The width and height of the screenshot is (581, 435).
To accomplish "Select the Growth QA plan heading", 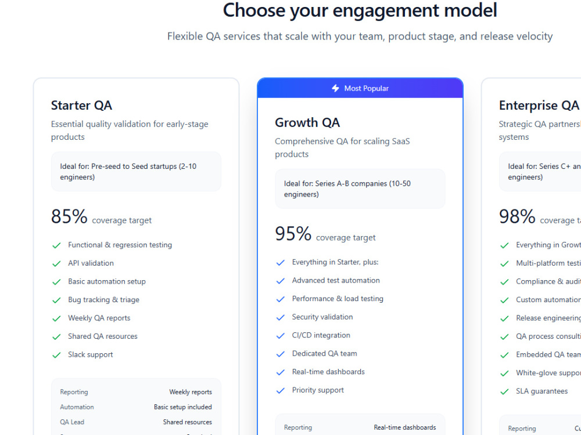I will click(307, 122).
